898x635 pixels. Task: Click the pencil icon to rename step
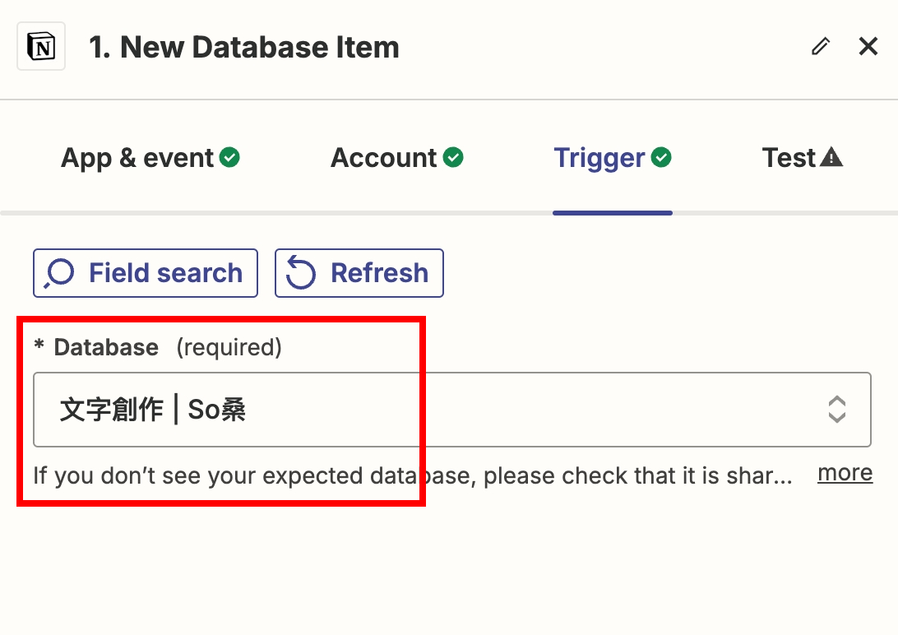pos(820,47)
